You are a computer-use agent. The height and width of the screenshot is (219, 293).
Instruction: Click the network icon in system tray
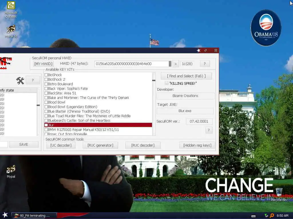266,216
